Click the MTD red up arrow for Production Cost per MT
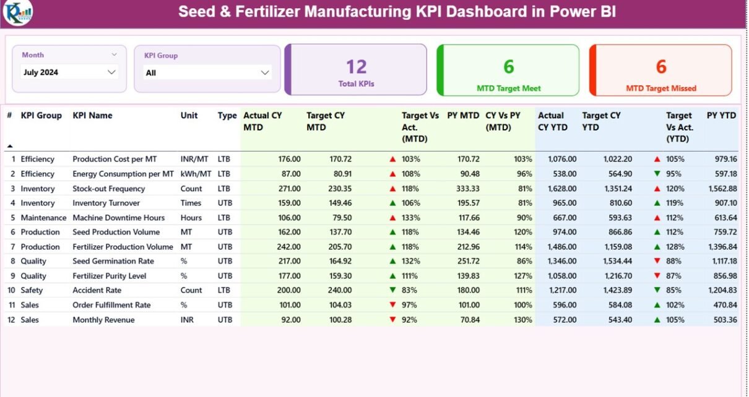 click(392, 160)
